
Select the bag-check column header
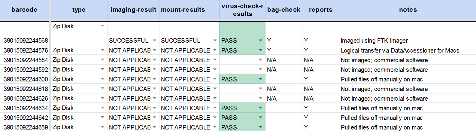pos(284,10)
